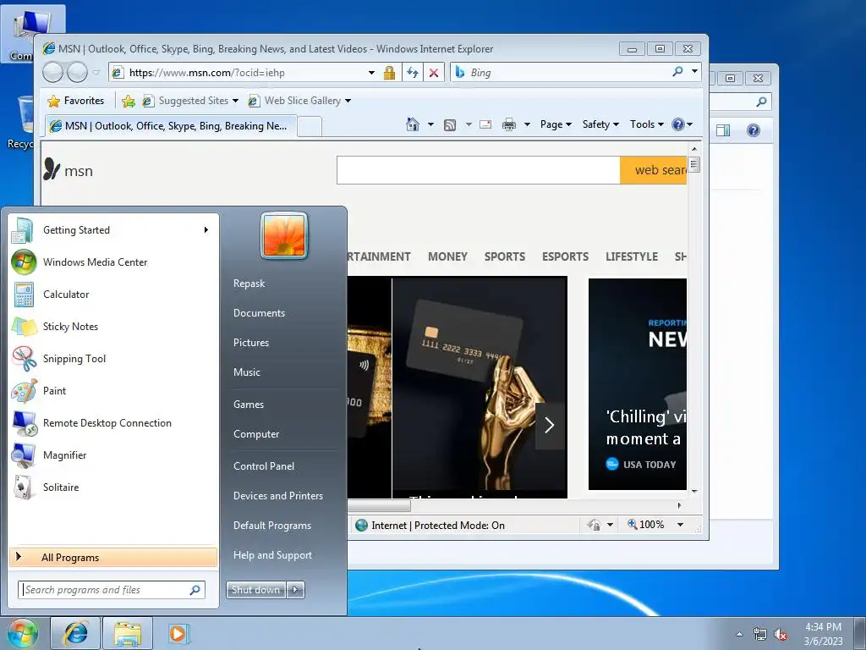Show hidden tray icons arrow
Image resolution: width=866 pixels, height=650 pixels.
(739, 634)
